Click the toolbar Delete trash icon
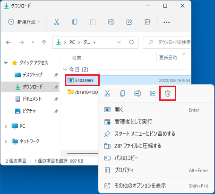This screenshot has height=194, width=215. click(x=147, y=22)
